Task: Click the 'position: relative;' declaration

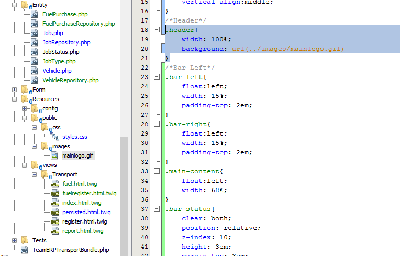Action: tap(221, 228)
